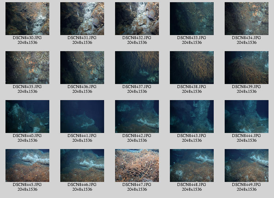Select the DSCN8445.JPG thumbnail
This screenshot has width=274, height=198.
click(x=27, y=165)
